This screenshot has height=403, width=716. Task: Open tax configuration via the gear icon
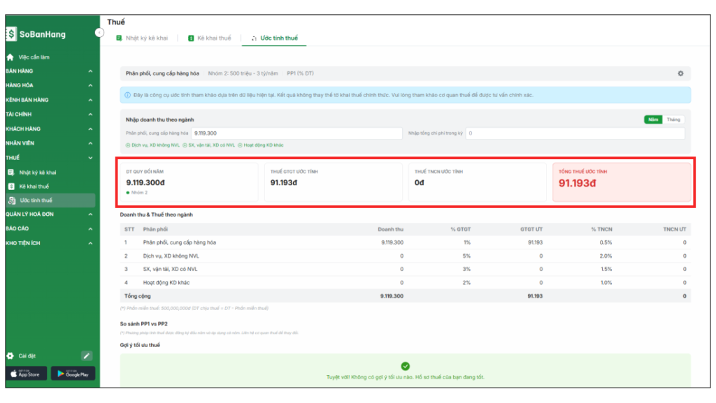(x=680, y=73)
